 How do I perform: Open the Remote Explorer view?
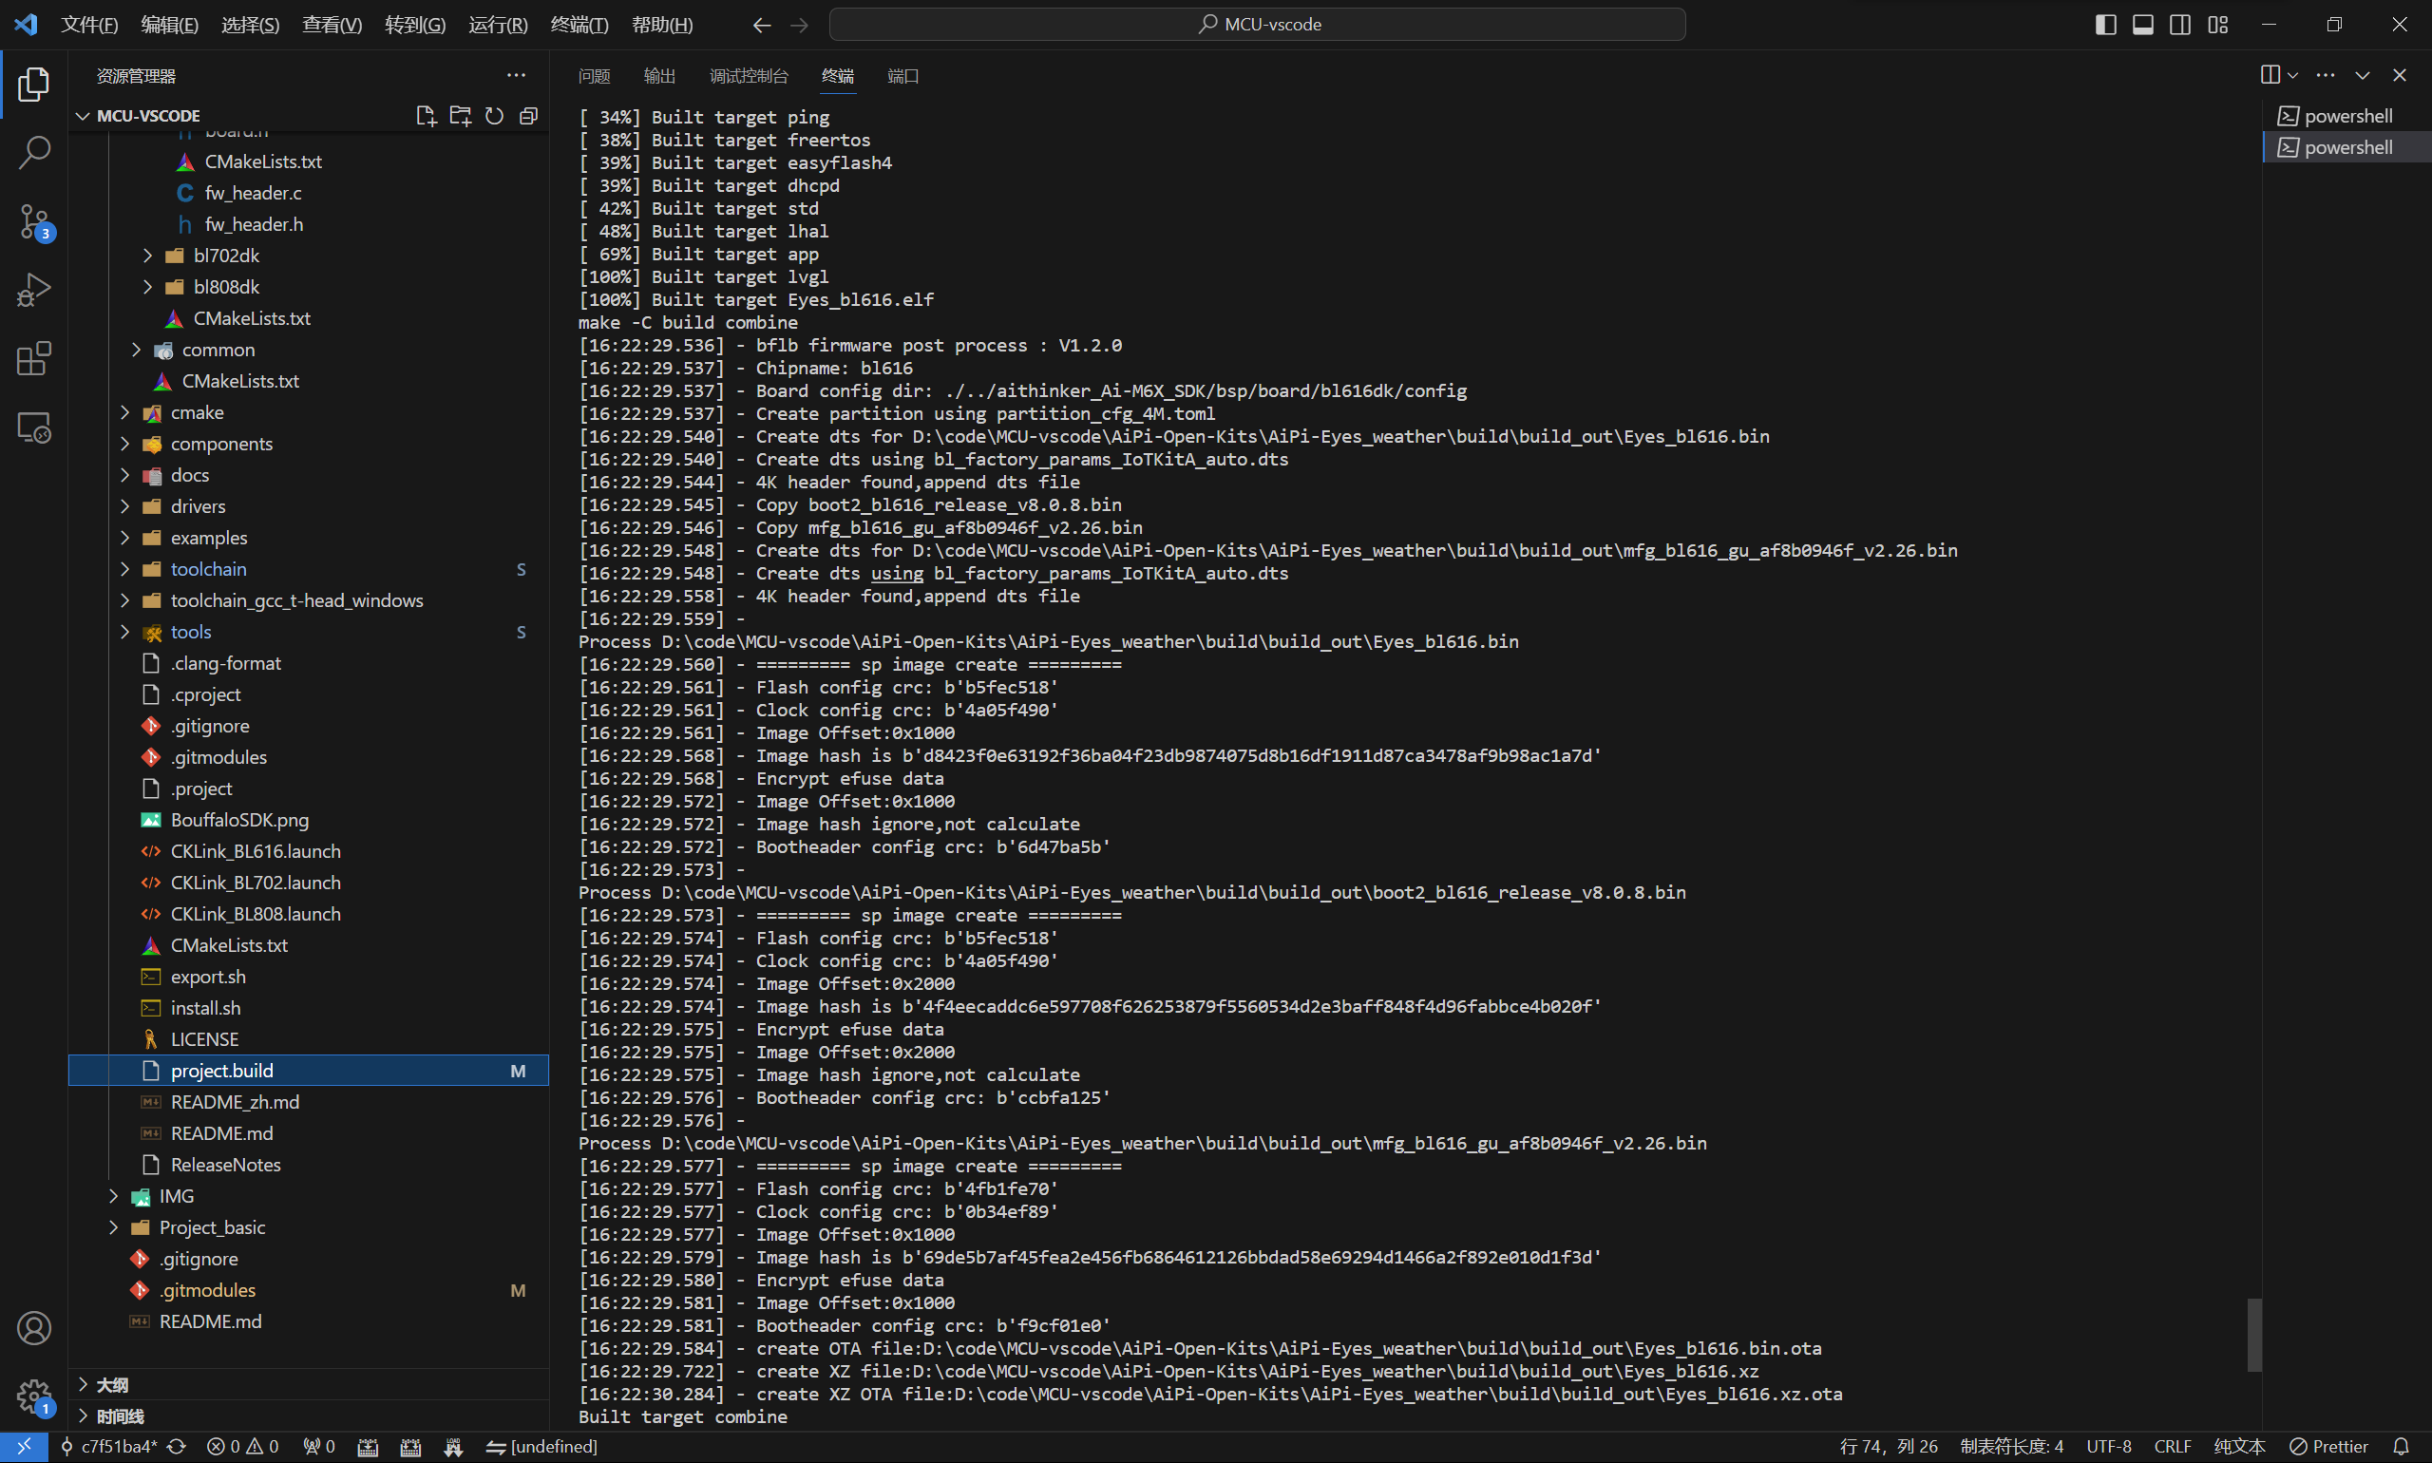coord(33,427)
